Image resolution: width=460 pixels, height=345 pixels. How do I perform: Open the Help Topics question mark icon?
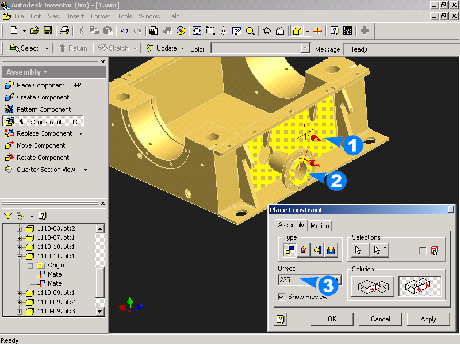[334, 30]
